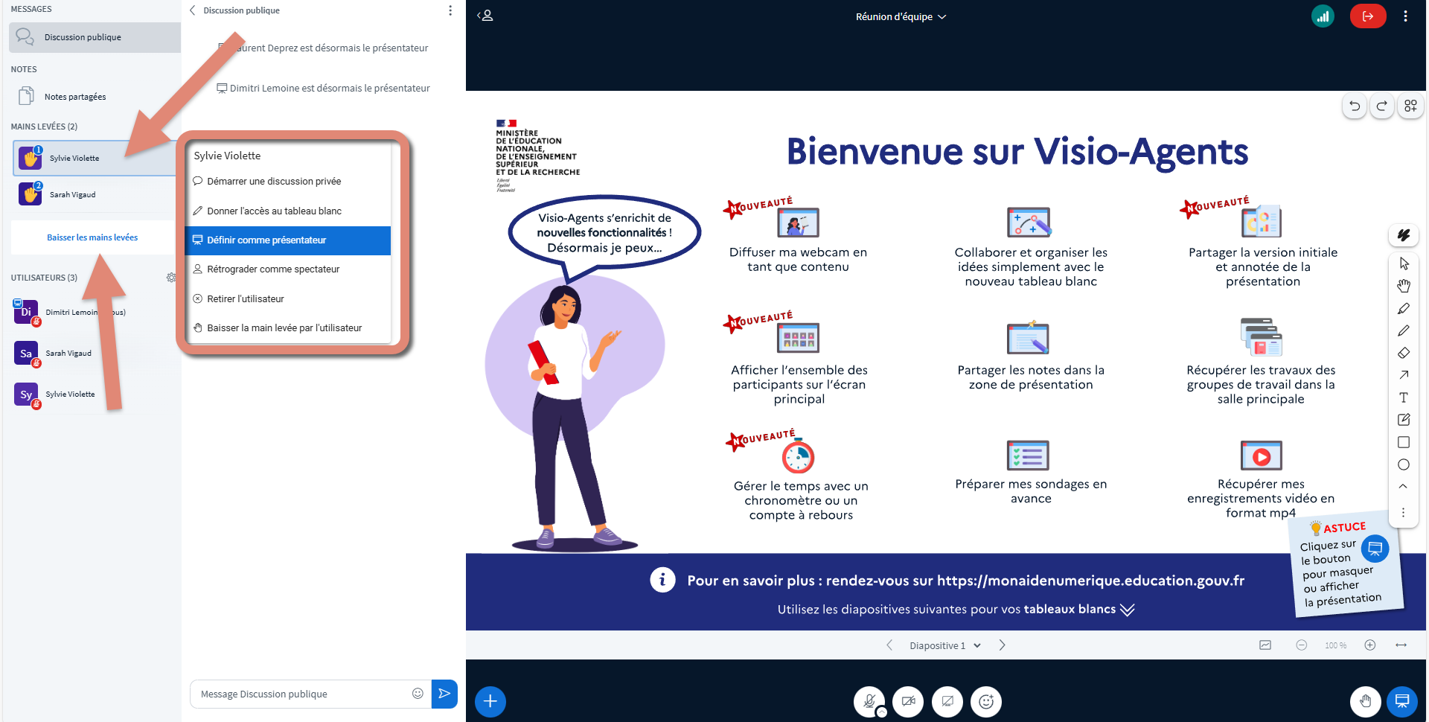Select Sarah Vigaud in raised hands list
This screenshot has height=722, width=1429.
tap(95, 195)
